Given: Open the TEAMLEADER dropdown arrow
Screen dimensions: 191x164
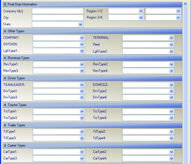Looking at the screenshot, I should click(x=82, y=85).
